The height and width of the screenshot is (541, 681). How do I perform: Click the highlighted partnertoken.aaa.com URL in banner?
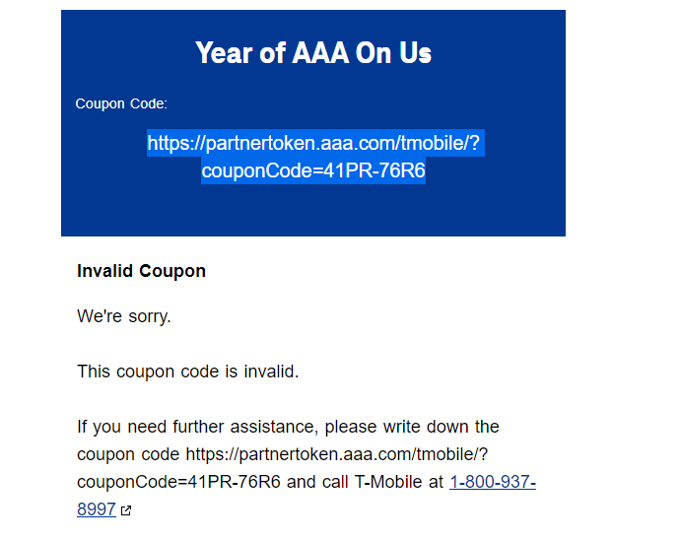pos(315,143)
